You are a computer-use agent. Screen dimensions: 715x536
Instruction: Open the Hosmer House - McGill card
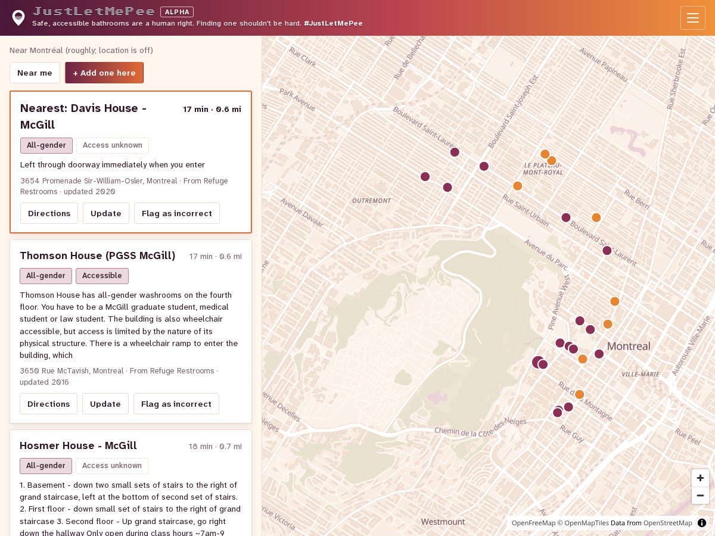tap(130, 483)
